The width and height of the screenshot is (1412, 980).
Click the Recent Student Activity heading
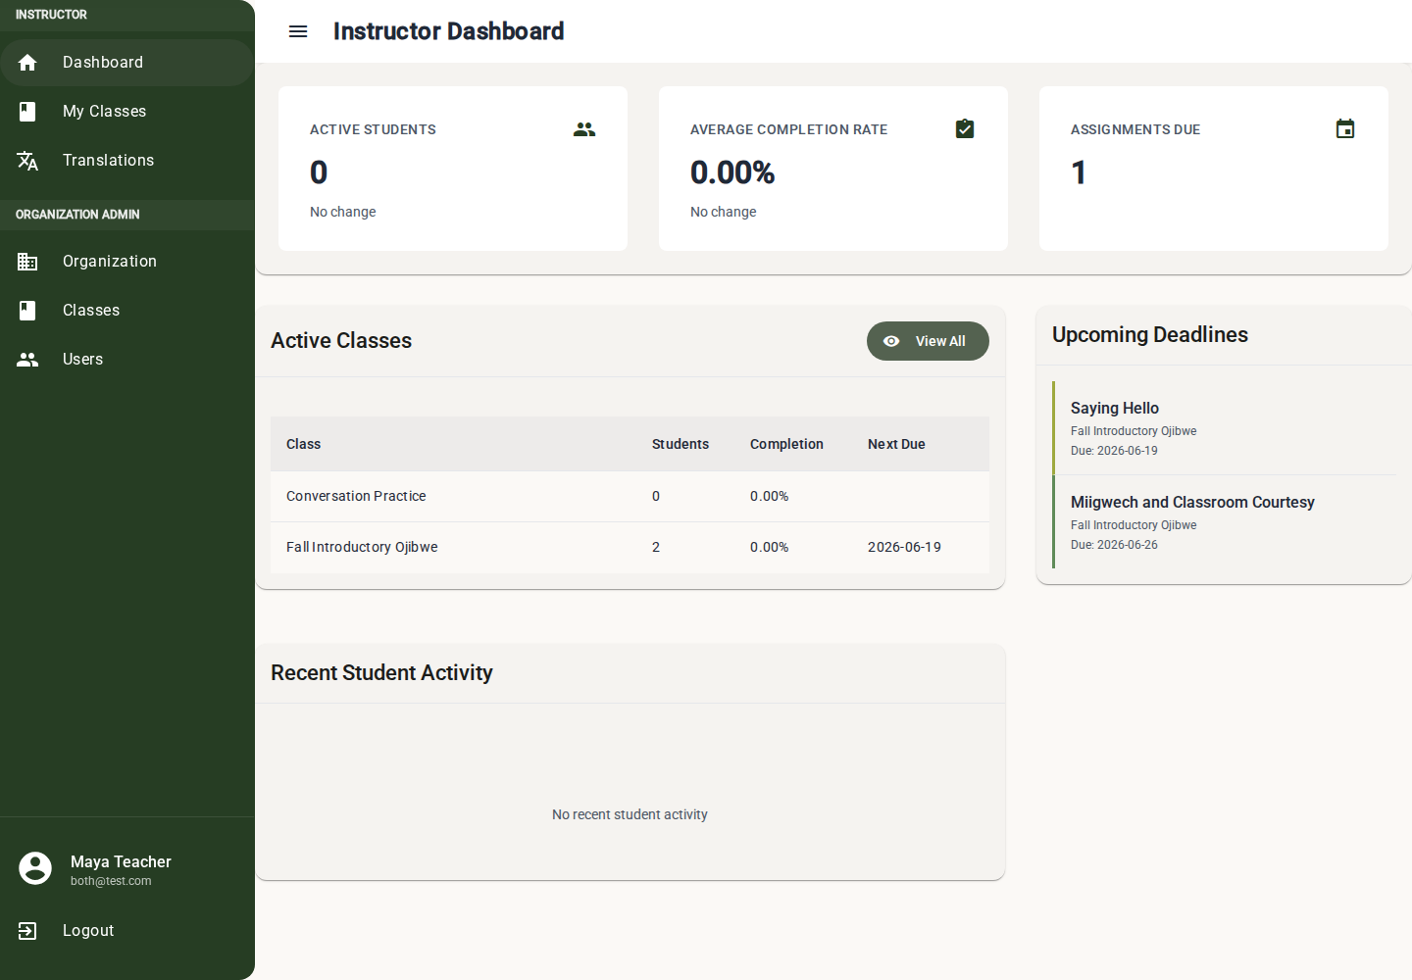click(381, 673)
